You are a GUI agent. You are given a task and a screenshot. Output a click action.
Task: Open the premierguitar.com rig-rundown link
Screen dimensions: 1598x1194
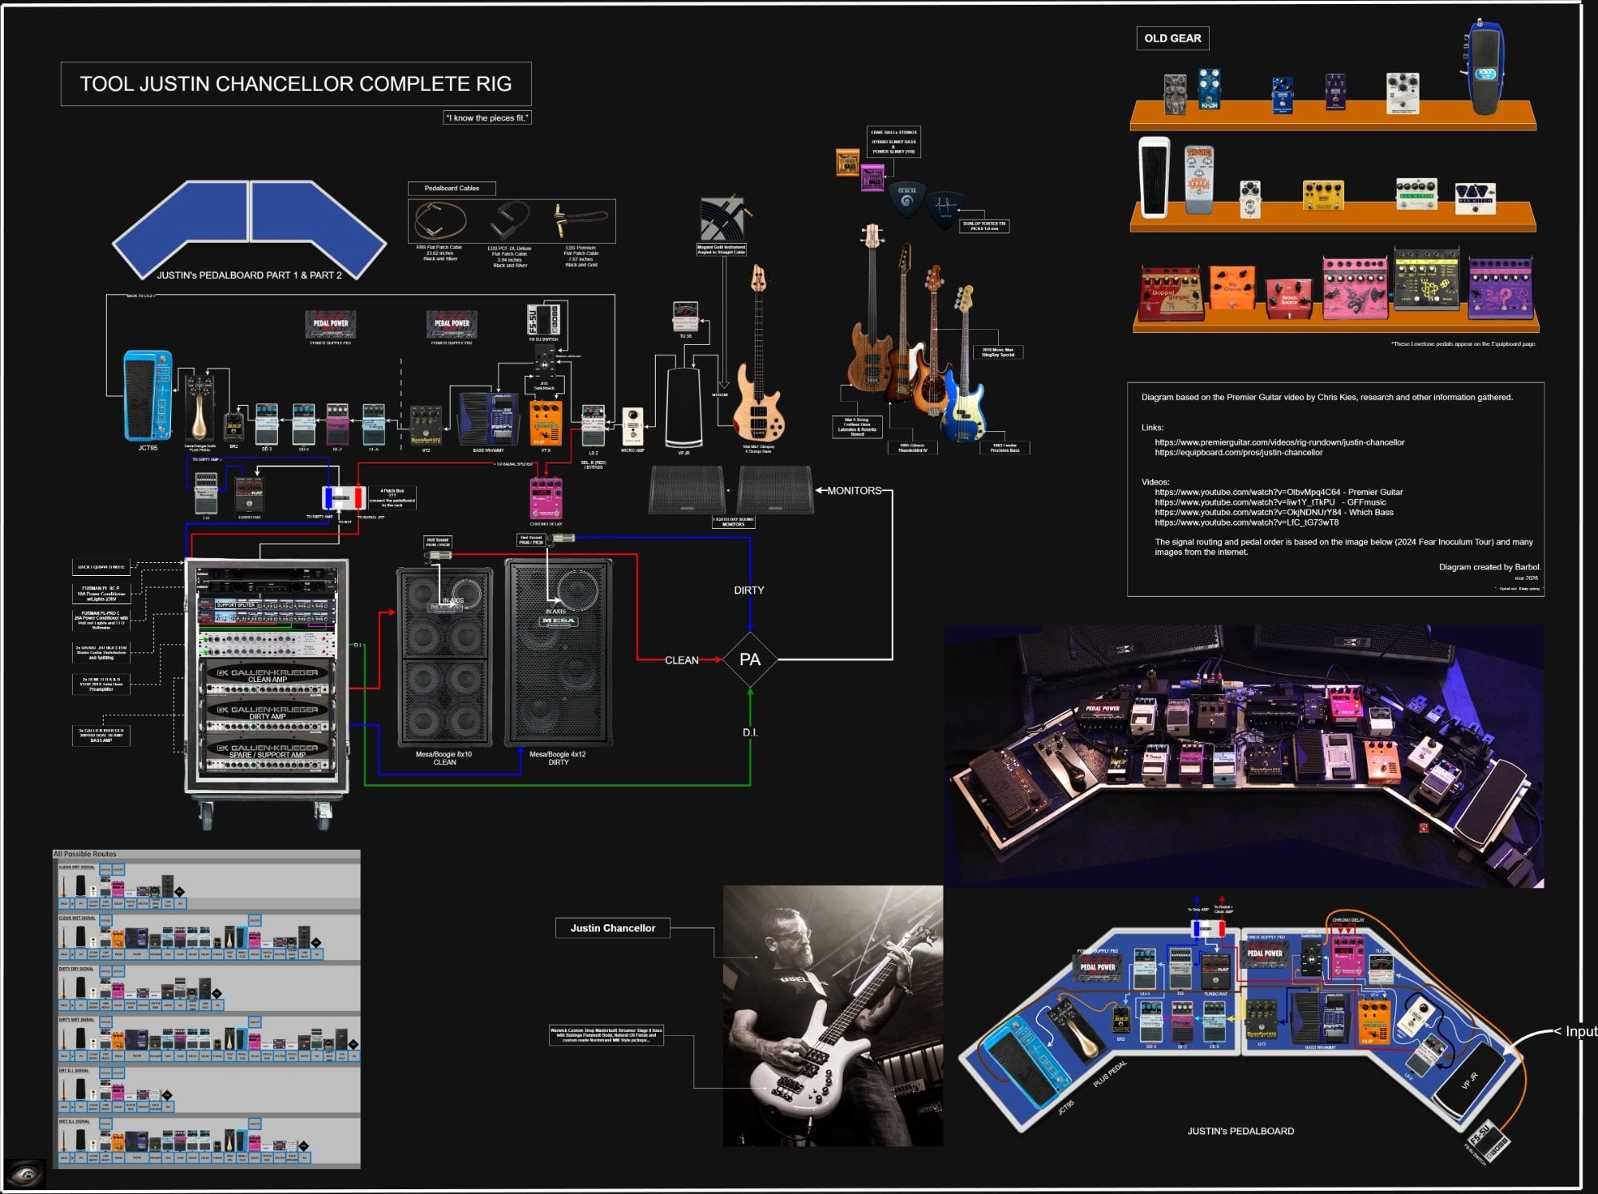tap(1279, 442)
